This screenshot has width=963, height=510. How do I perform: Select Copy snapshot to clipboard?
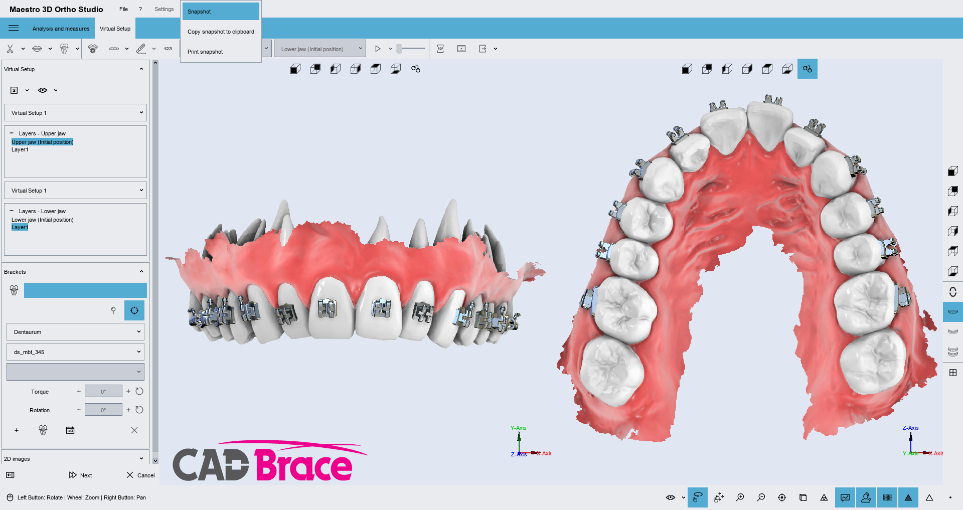(221, 32)
